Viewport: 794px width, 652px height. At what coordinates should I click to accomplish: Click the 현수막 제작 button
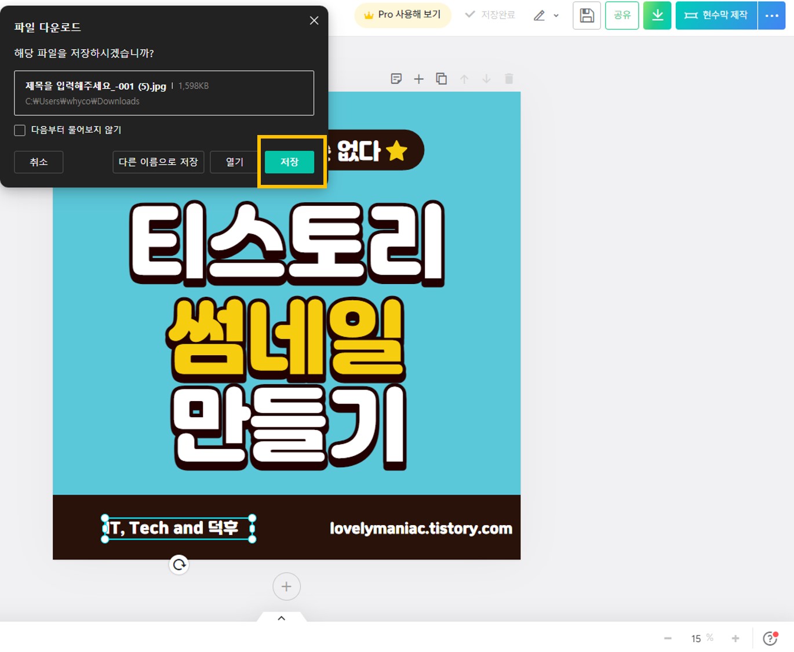(x=716, y=15)
